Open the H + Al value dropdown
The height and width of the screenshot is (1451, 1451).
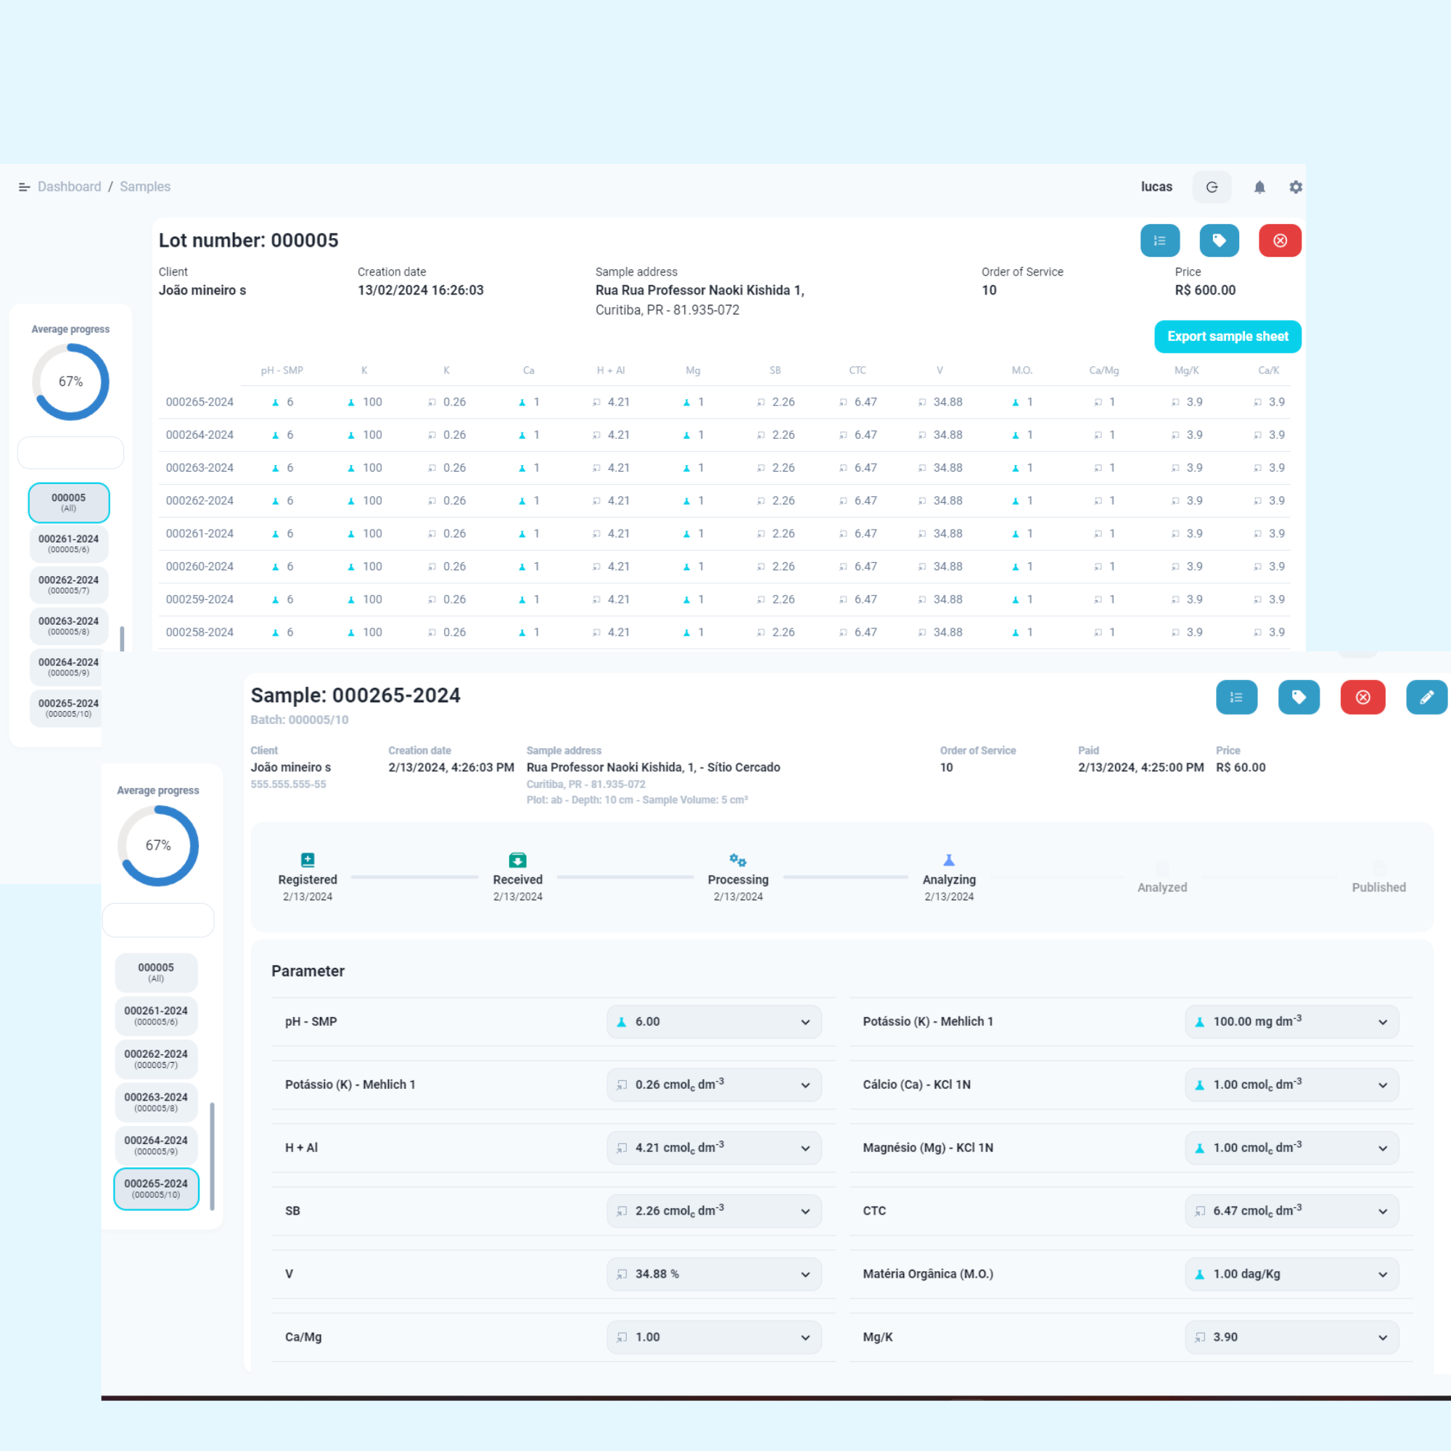(x=713, y=1148)
